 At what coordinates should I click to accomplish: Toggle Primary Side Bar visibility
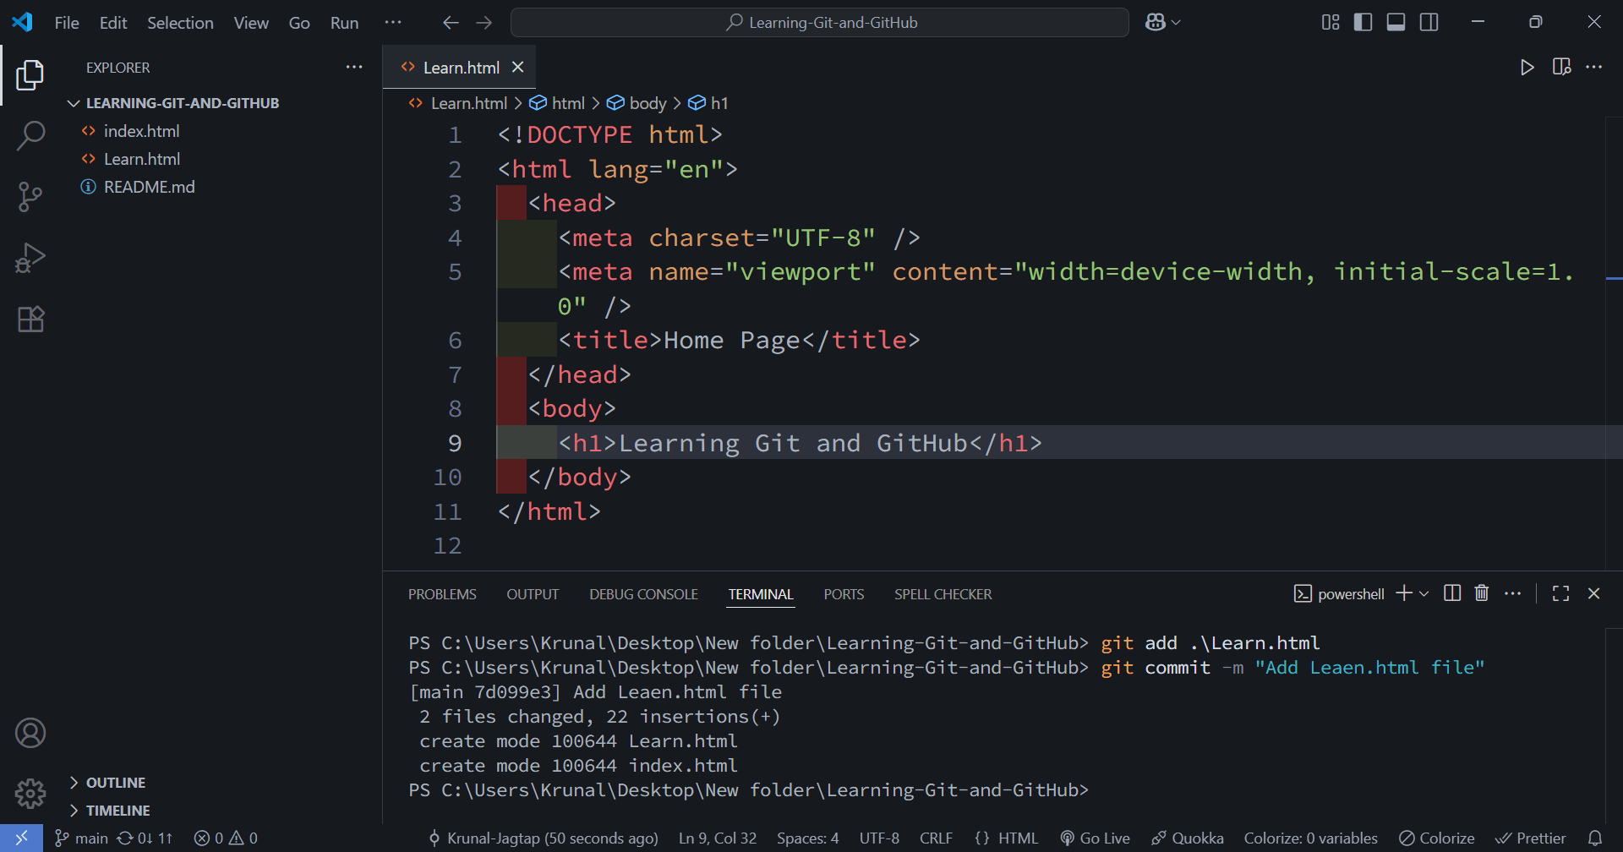click(x=1363, y=23)
